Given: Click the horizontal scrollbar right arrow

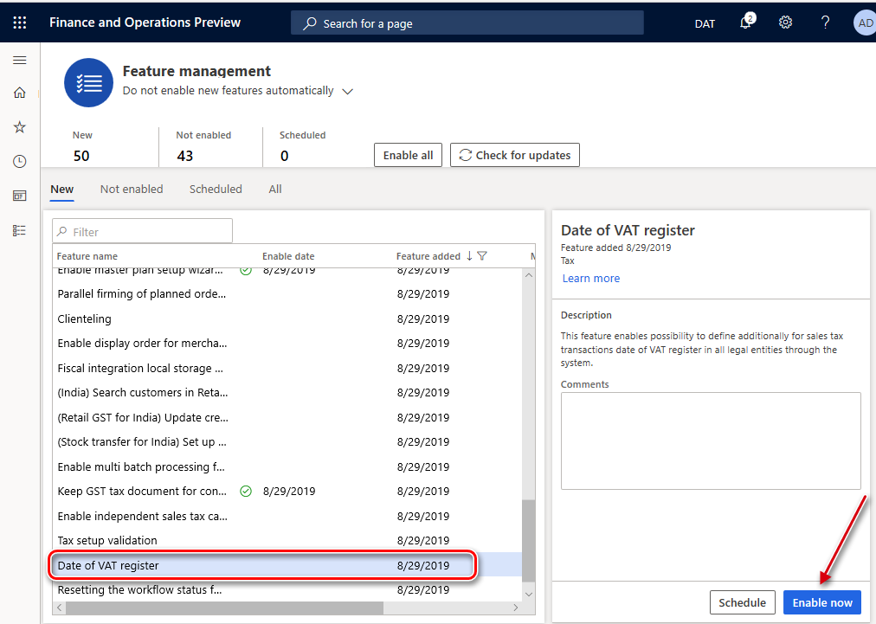Looking at the screenshot, I should 516,608.
